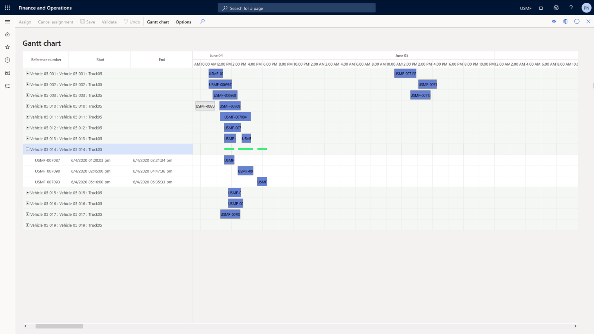
Task: Expand the Vehicle 05 001 row
Action: pyautogui.click(x=27, y=73)
